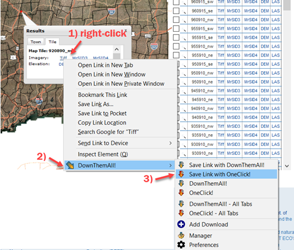Image resolution: width=294 pixels, height=250 pixels.
Task: Expand the Send Link to Device submenu arrow
Action: coord(171,143)
